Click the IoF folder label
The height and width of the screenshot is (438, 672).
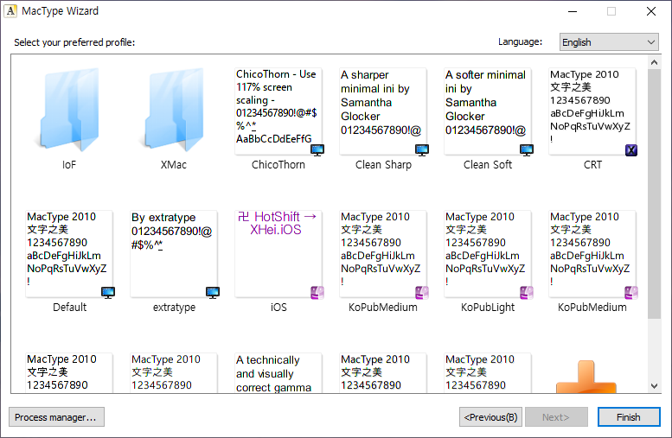point(69,165)
